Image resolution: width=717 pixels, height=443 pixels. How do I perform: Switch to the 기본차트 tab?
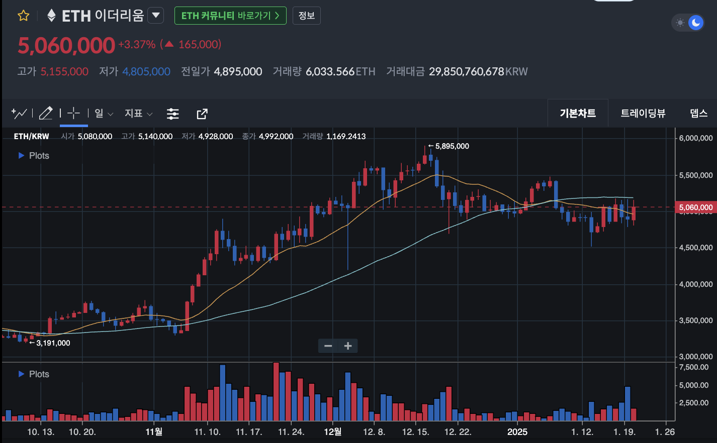(578, 114)
